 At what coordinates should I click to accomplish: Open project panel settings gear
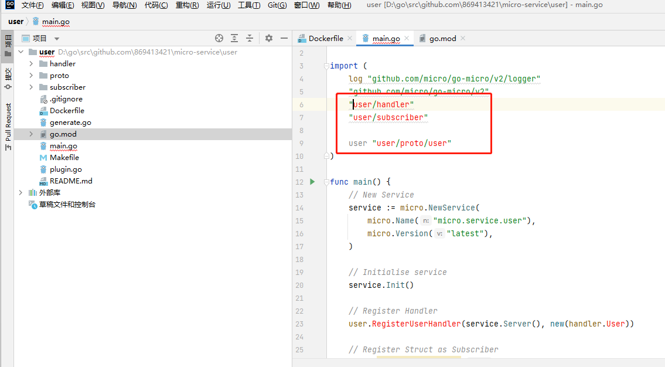pyautogui.click(x=269, y=38)
